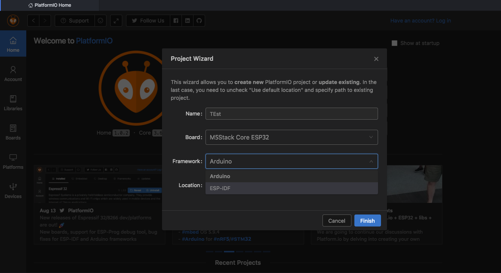Viewport: 501px width, 273px height.
Task: Enable the Show at startup checkbox
Action: [x=394, y=43]
